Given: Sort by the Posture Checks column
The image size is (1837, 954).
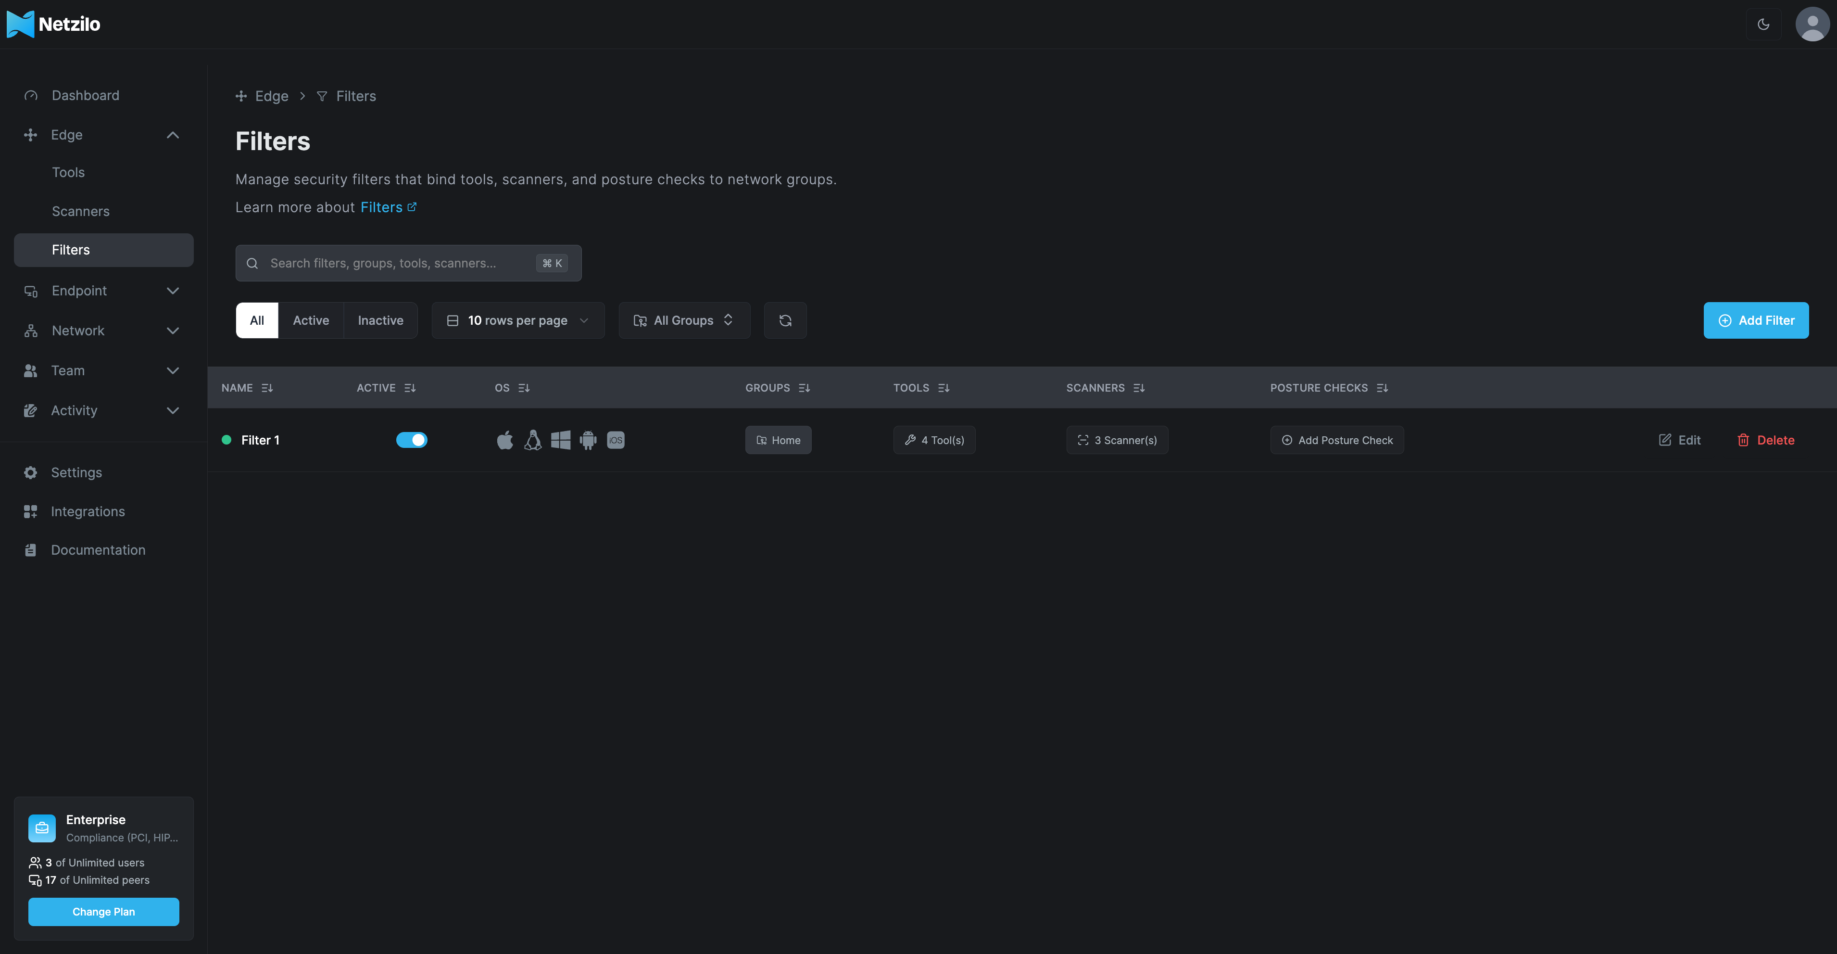Looking at the screenshot, I should (x=1383, y=387).
